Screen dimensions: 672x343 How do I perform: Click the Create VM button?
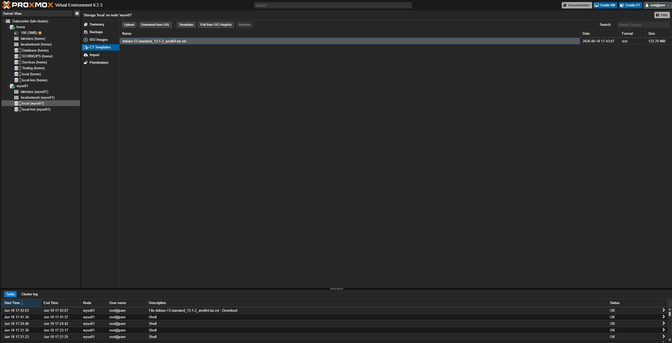tap(605, 5)
